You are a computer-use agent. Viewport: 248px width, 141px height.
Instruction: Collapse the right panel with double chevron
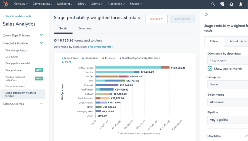click(206, 15)
